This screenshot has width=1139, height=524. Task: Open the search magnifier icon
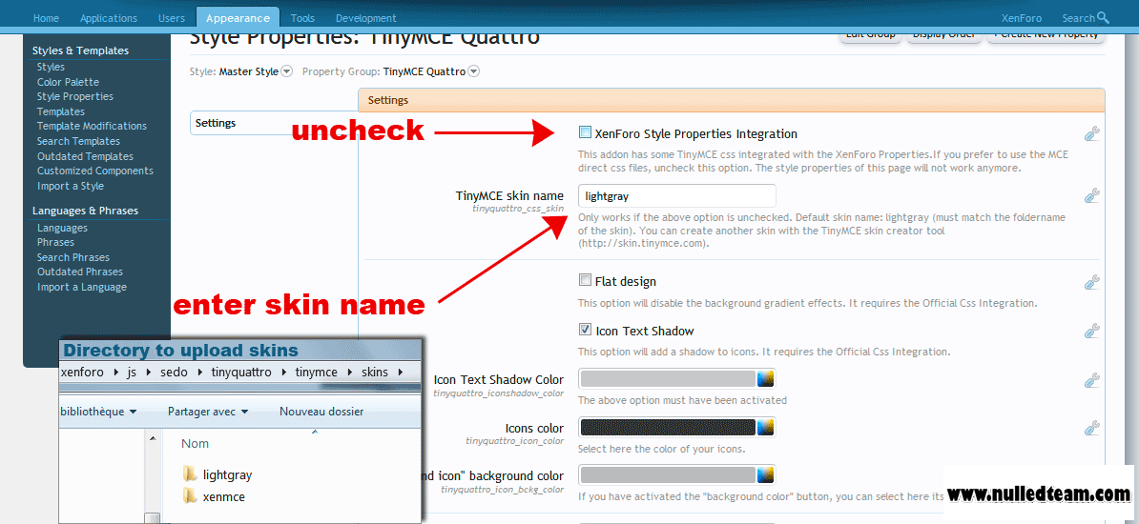click(1103, 17)
